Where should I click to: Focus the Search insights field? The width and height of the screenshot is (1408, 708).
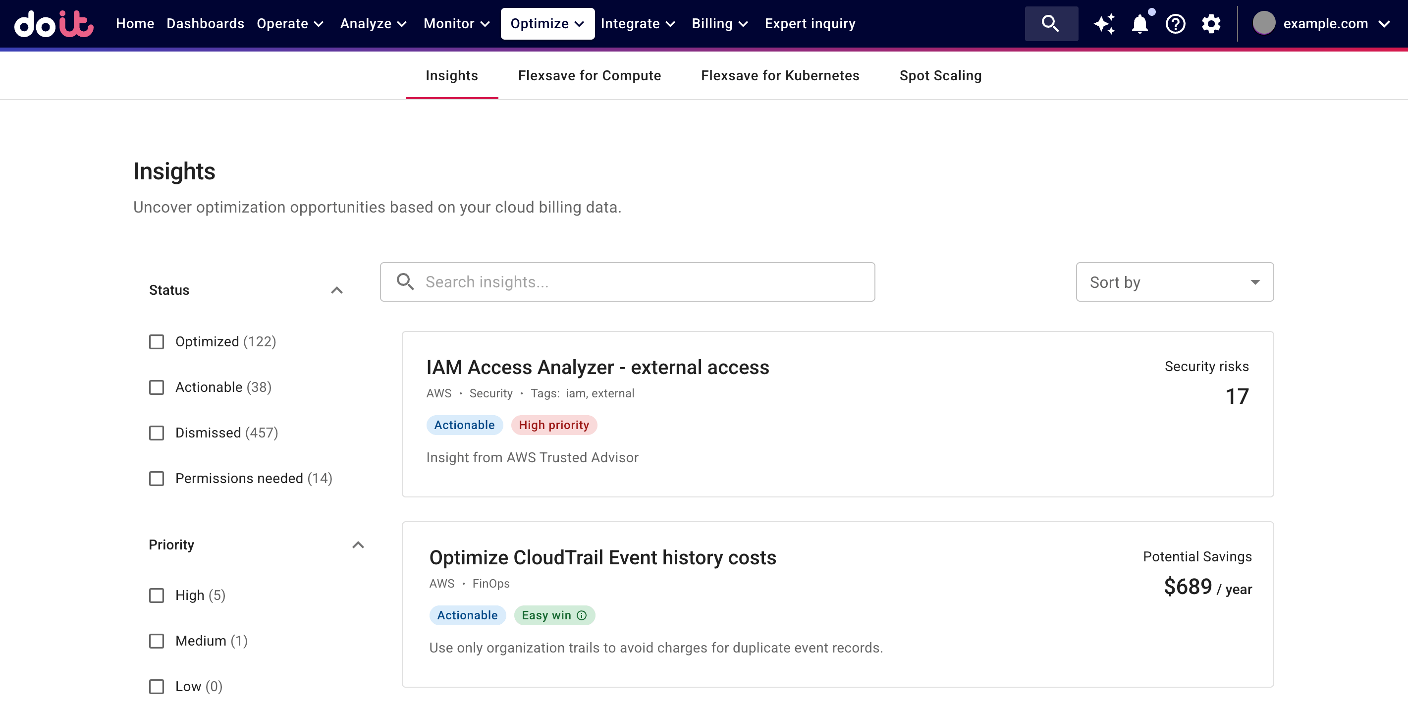click(627, 282)
